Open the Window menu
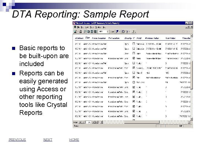The height and width of the screenshot is (148, 198). click(98, 27)
